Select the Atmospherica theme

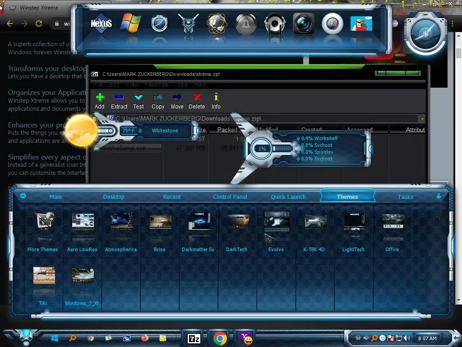point(121,232)
